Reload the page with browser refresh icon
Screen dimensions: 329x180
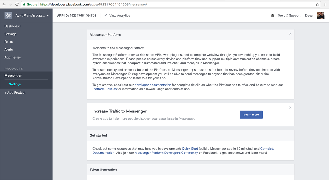(x=17, y=4)
